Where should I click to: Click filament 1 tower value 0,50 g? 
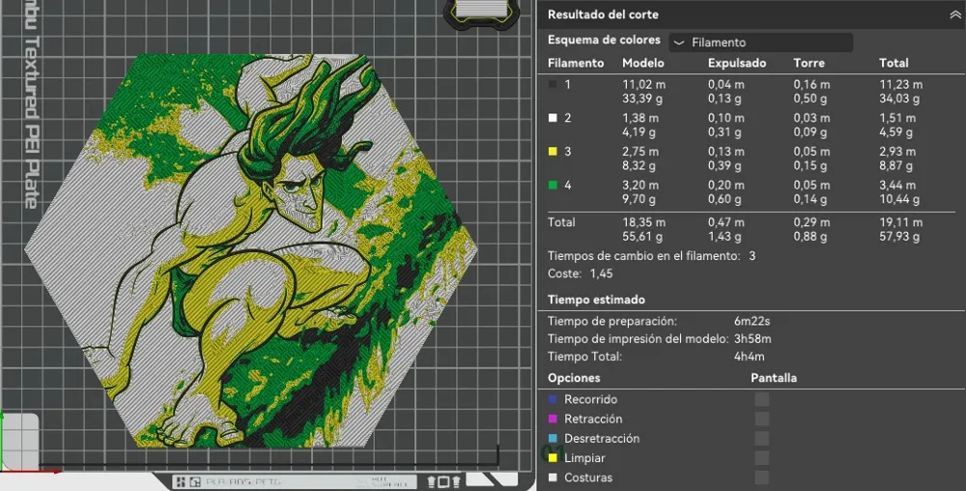pyautogui.click(x=810, y=99)
